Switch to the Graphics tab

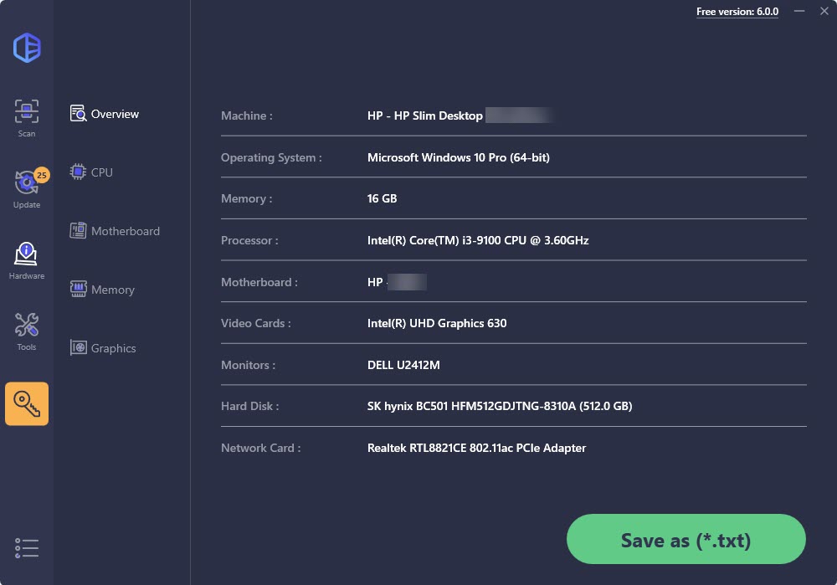(x=103, y=348)
